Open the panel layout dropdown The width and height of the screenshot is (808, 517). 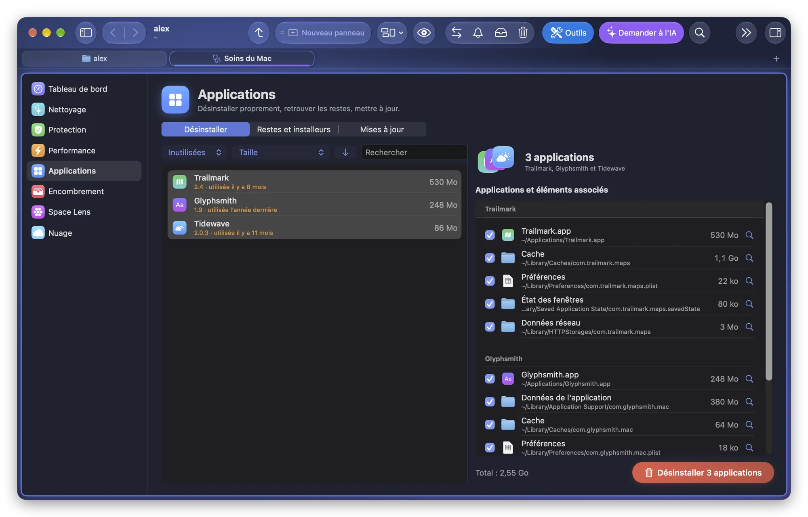click(392, 33)
